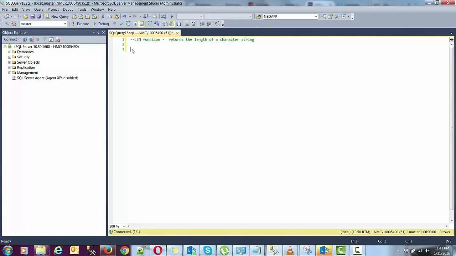Viewport: 456px width, 256px height.
Task: Open the master database dropdown
Action: pyautogui.click(x=65, y=24)
